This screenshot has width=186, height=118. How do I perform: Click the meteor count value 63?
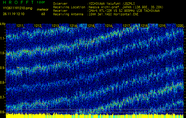(x=43, y=14)
